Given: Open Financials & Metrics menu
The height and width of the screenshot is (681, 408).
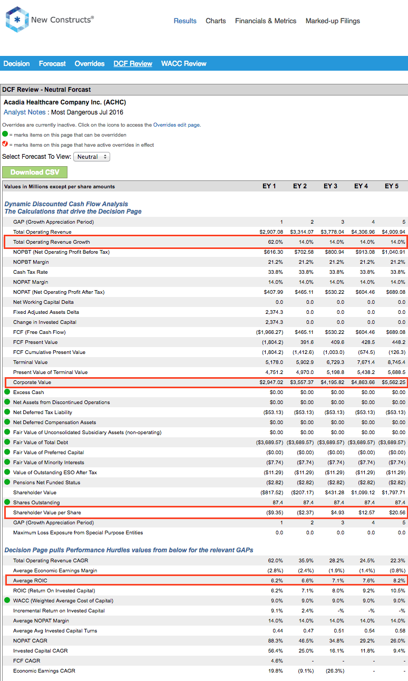Looking at the screenshot, I should point(266,21).
